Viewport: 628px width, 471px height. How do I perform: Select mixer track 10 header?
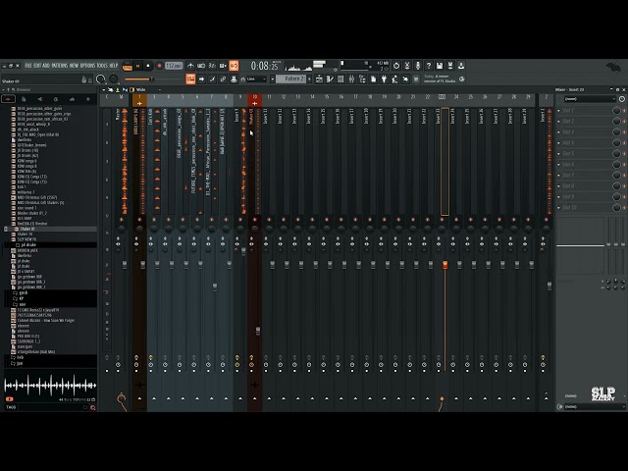(255, 100)
